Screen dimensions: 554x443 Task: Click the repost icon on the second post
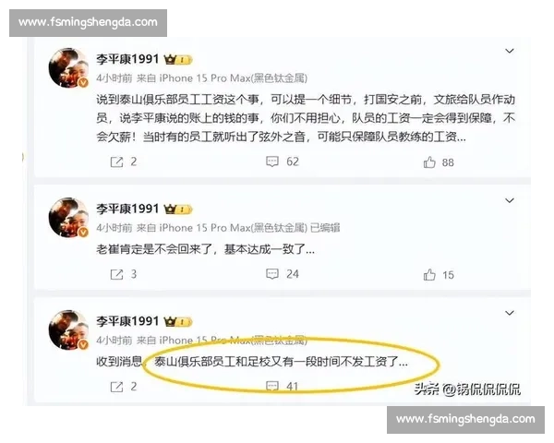(116, 274)
